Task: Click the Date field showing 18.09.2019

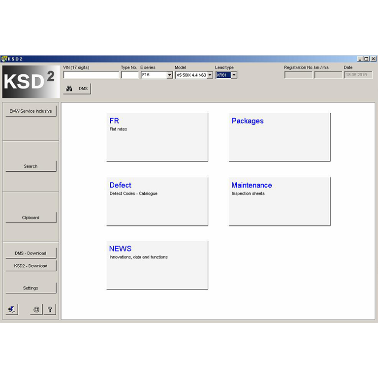Action: (x=358, y=75)
